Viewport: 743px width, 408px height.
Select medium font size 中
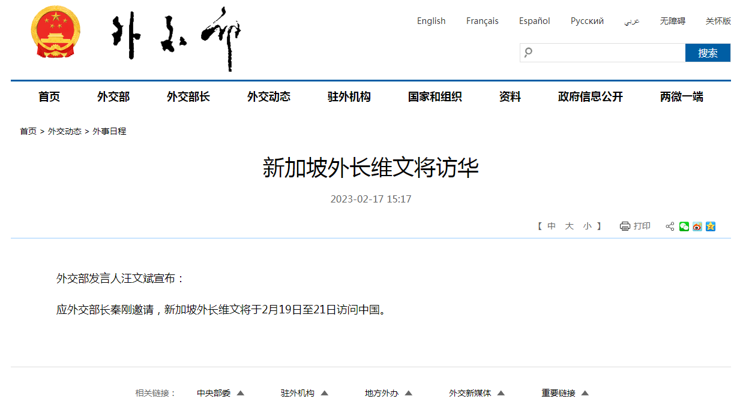point(551,226)
